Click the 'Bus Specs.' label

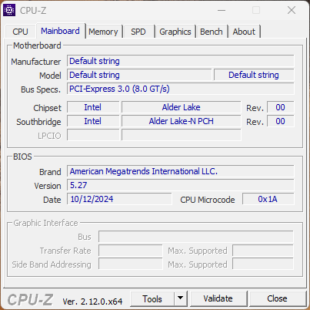tap(41, 89)
